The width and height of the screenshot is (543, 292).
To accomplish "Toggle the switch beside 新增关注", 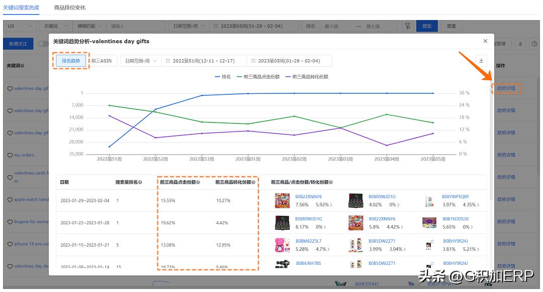I will (43, 44).
